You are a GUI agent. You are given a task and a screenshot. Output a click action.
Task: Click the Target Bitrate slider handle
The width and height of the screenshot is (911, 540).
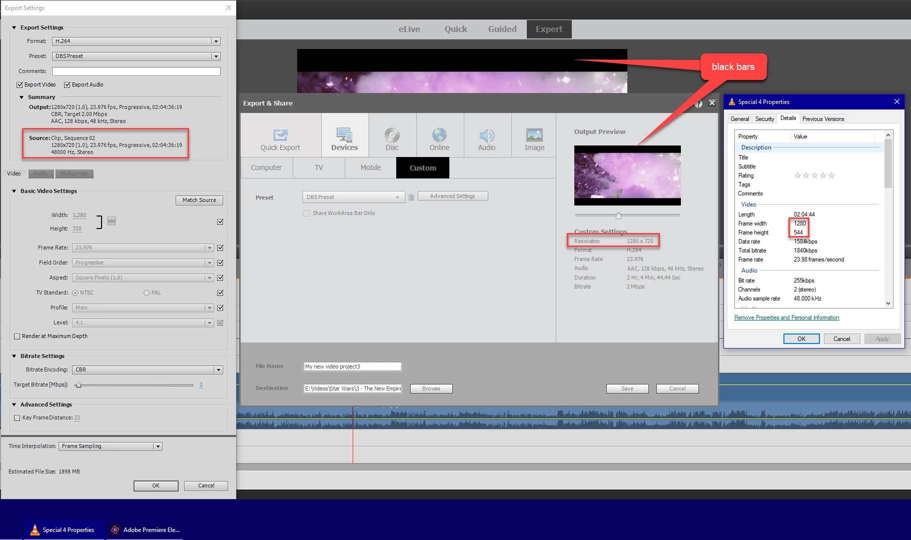(79, 385)
